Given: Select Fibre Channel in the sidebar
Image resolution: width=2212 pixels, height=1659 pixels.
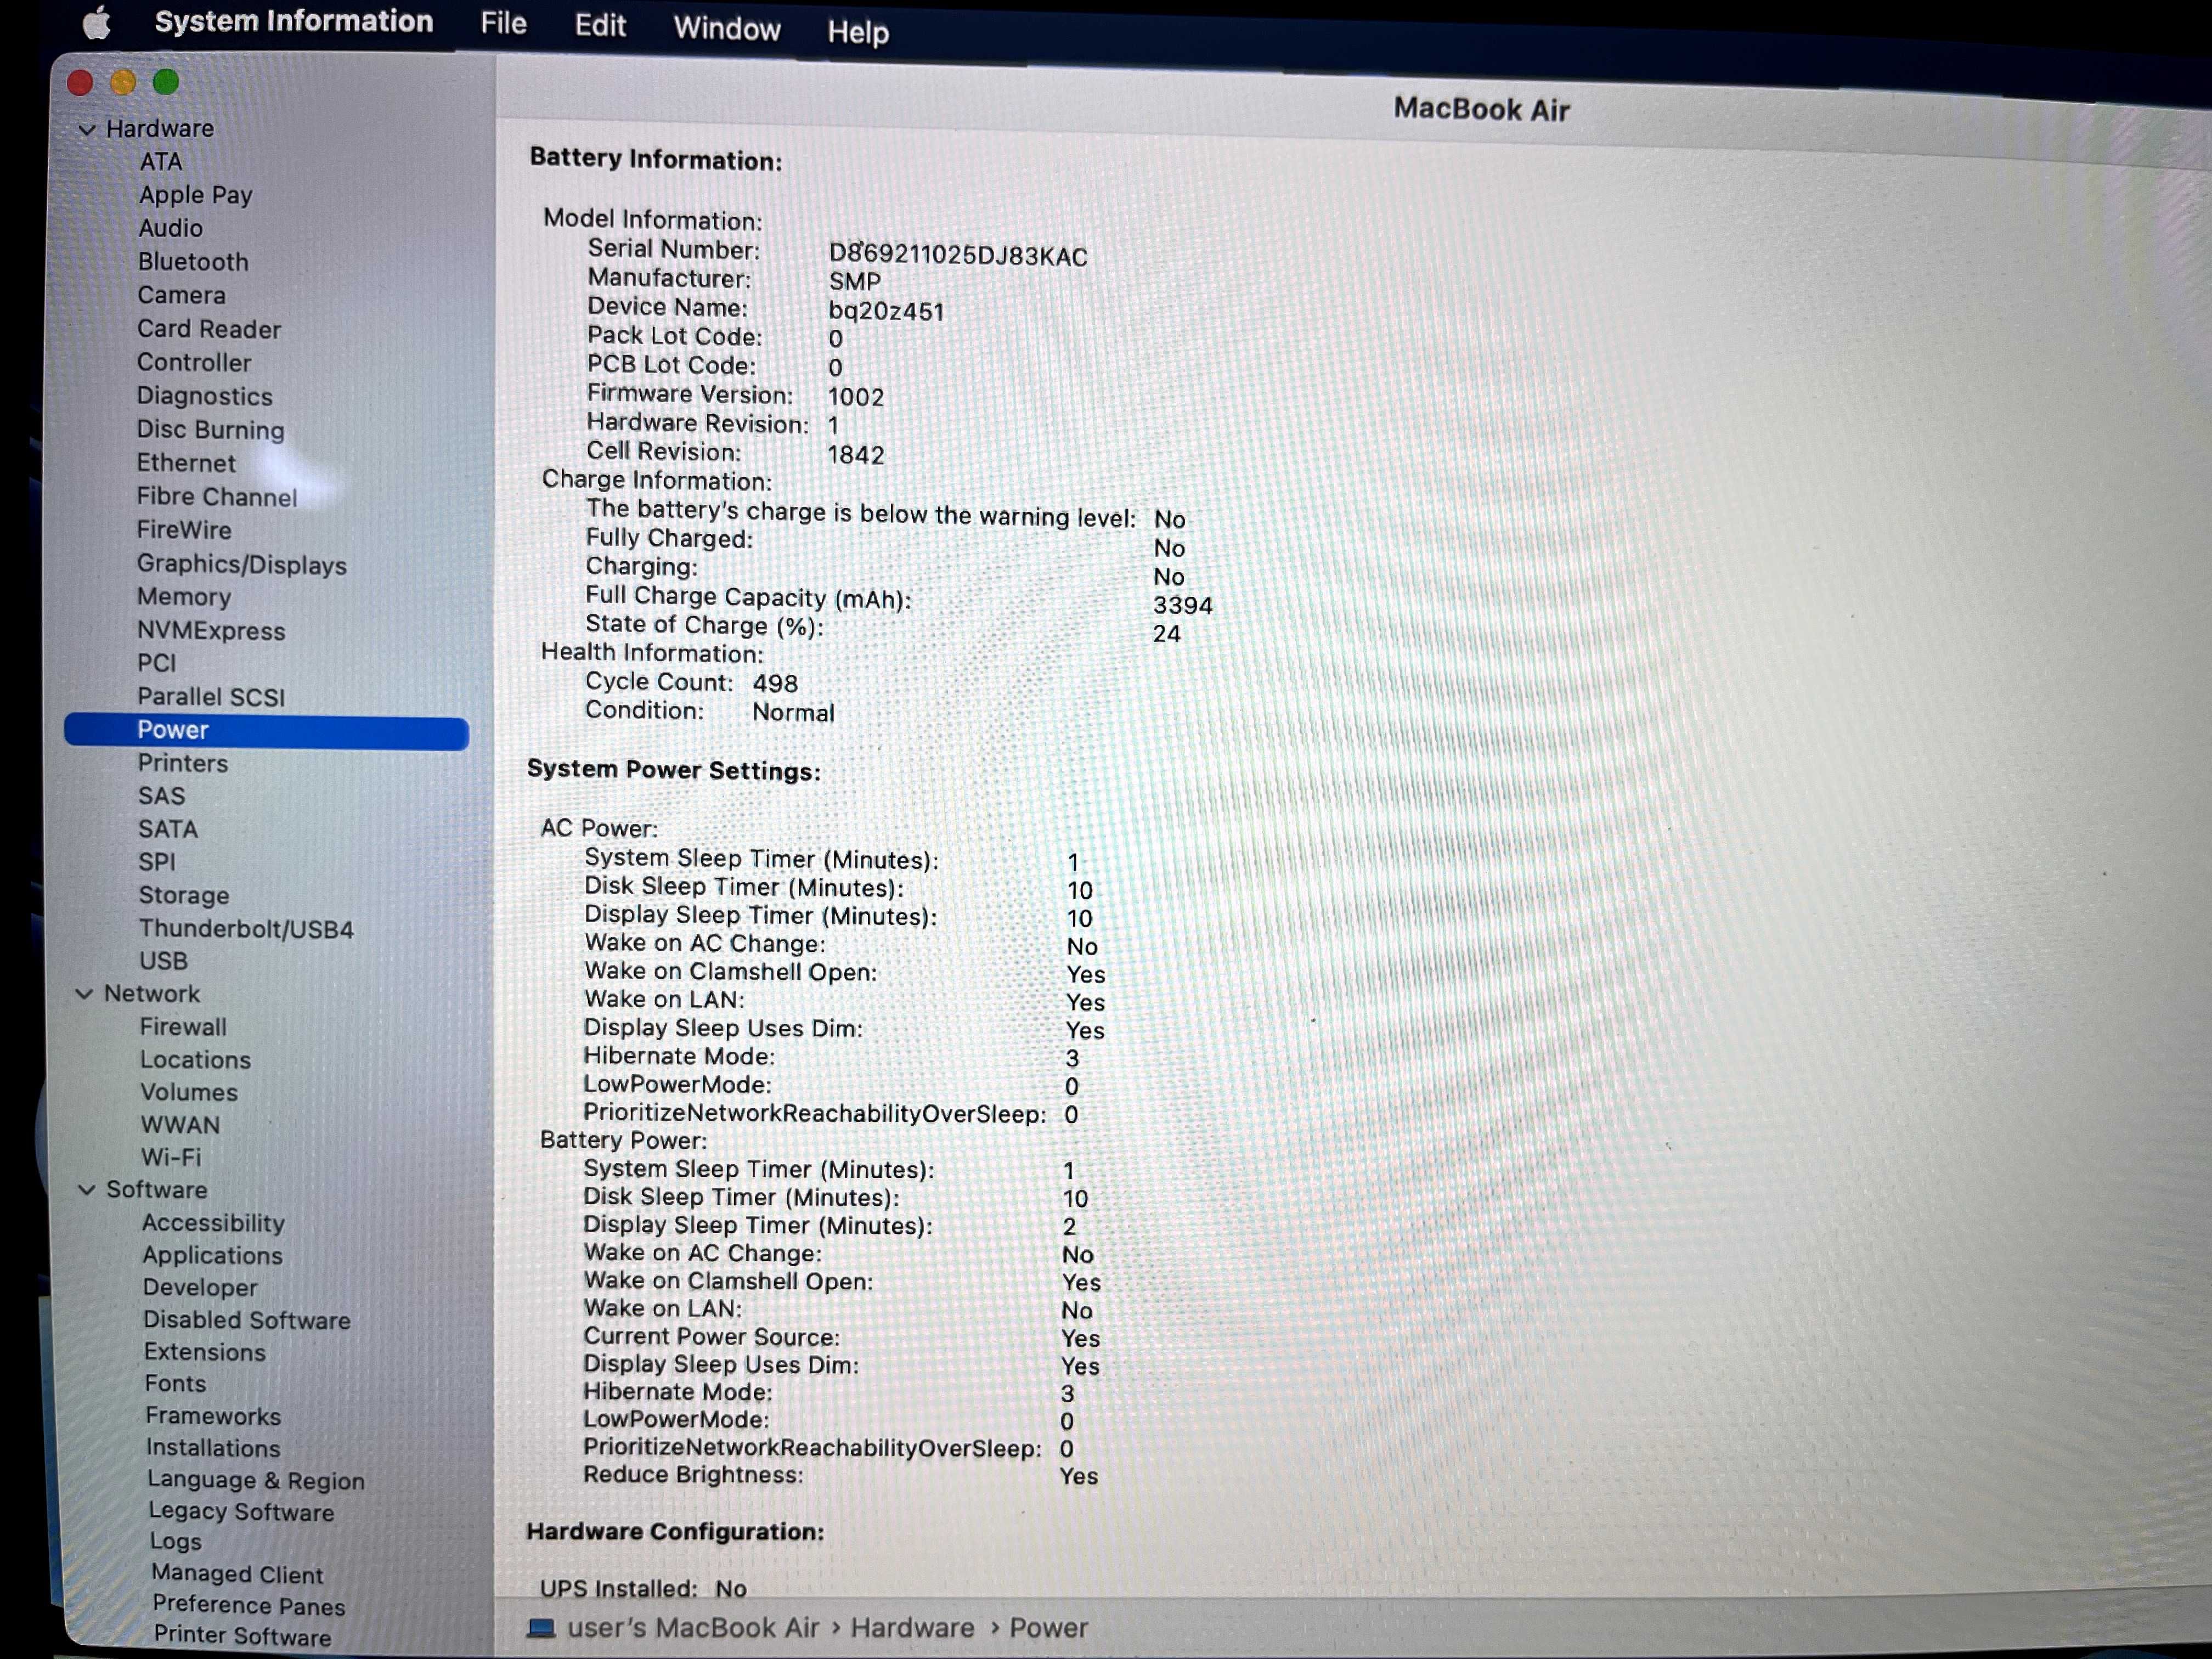Looking at the screenshot, I should click(x=217, y=497).
